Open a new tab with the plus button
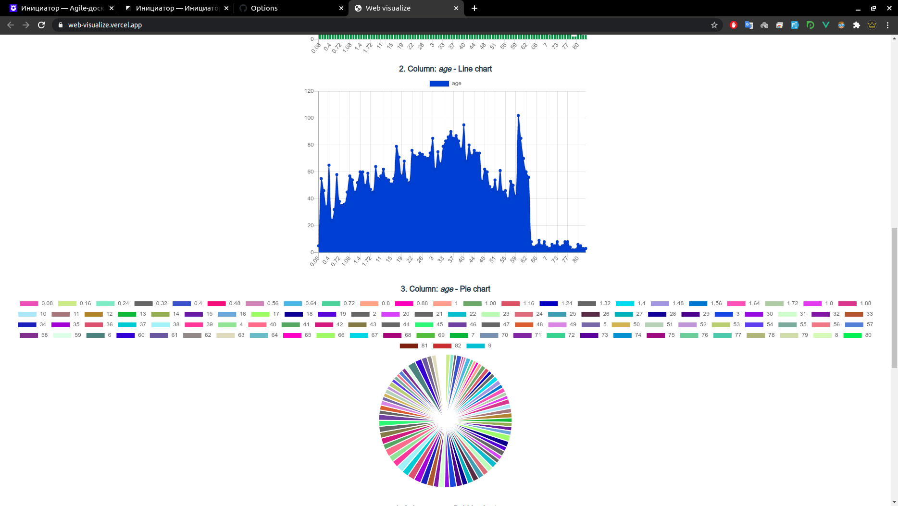Viewport: 898px width, 506px height. [x=474, y=8]
